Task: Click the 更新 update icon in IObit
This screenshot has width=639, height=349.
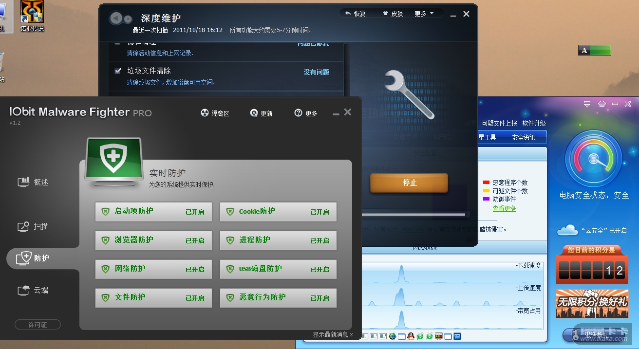Action: (x=254, y=113)
